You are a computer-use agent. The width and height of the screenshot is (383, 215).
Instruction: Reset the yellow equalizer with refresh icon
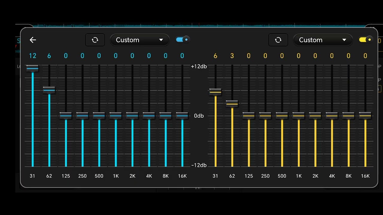click(278, 40)
